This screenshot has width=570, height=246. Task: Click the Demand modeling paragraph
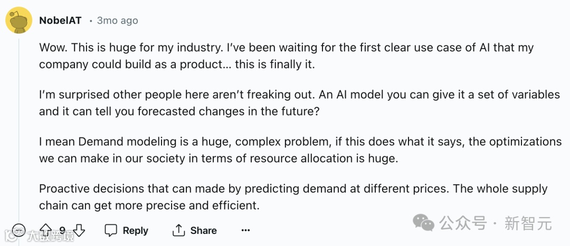285,150
